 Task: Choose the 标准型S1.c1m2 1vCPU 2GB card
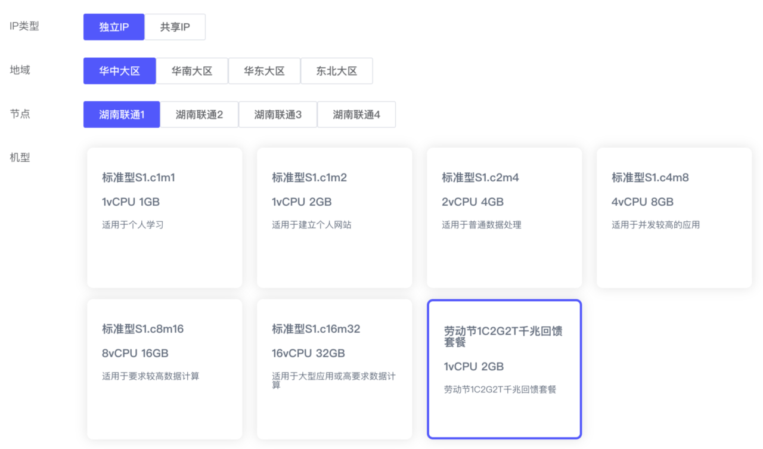(x=334, y=218)
